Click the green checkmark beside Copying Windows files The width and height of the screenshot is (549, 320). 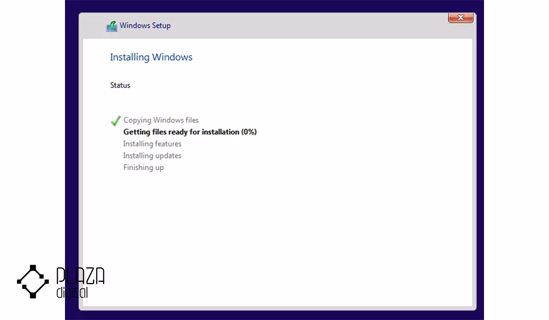pos(115,121)
